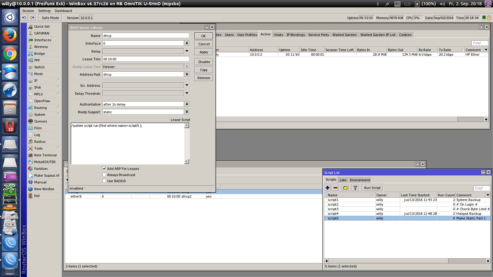This screenshot has width=493, height=277.
Task: Open Firefox from the Ubuntu dock
Action: pyautogui.click(x=10, y=36)
